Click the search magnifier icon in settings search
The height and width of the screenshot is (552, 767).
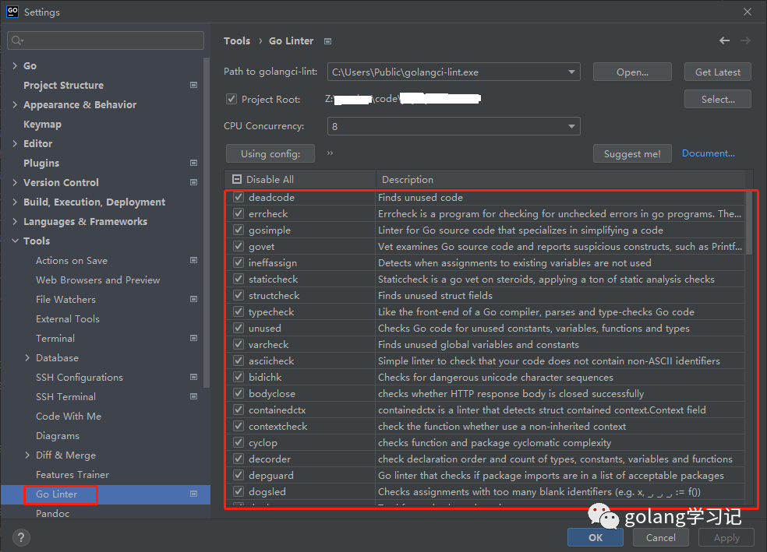pos(17,40)
